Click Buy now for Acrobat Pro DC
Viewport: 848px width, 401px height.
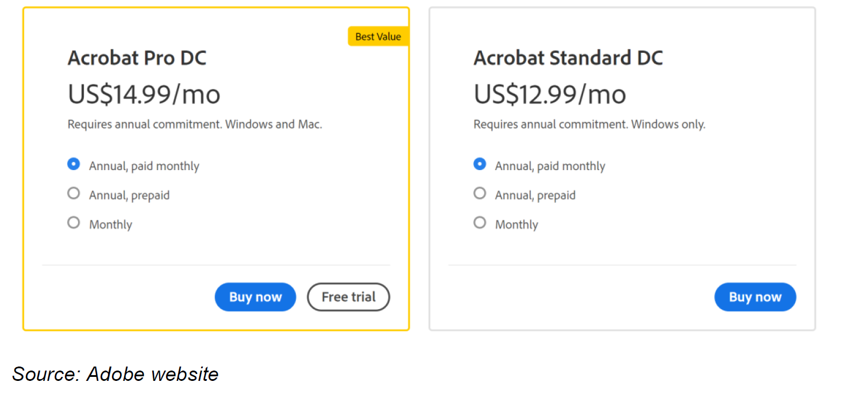coord(255,297)
